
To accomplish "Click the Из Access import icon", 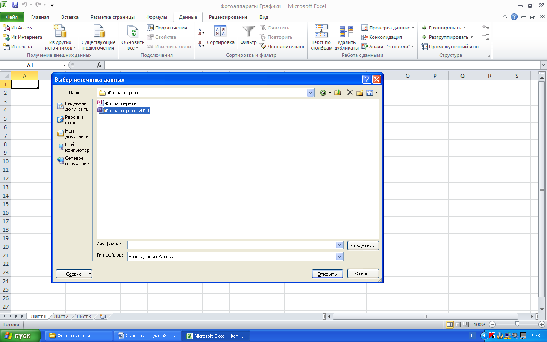I will (x=6, y=28).
